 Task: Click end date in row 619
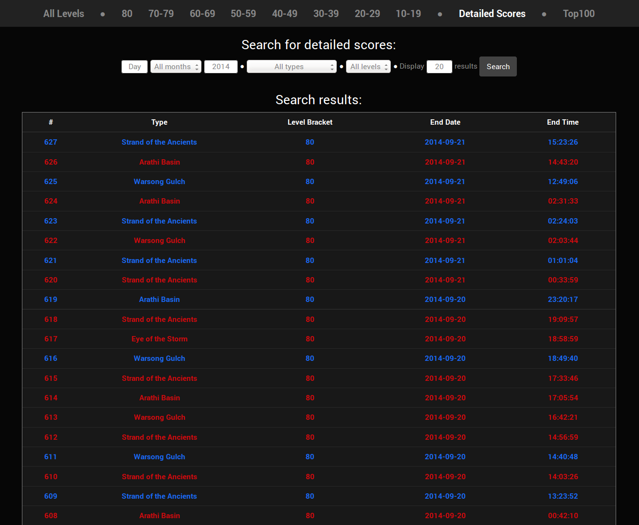click(x=445, y=300)
